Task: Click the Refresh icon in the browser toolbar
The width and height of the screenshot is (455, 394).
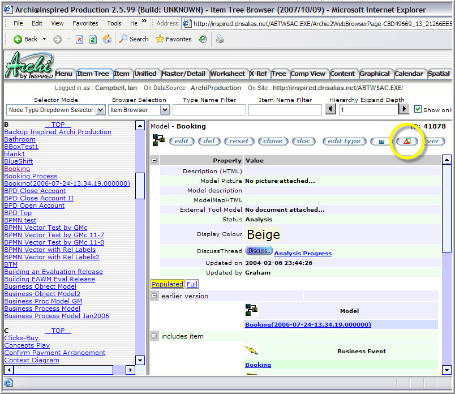Action: pyautogui.click(x=93, y=39)
